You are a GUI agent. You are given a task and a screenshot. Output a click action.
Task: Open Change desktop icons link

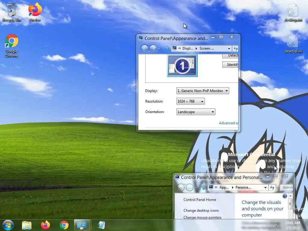201,210
